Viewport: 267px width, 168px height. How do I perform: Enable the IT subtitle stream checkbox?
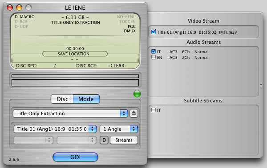pyautogui.click(x=154, y=110)
